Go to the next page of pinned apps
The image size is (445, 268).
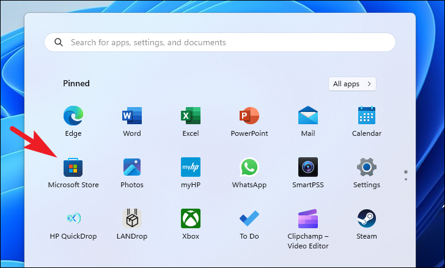coord(406,179)
